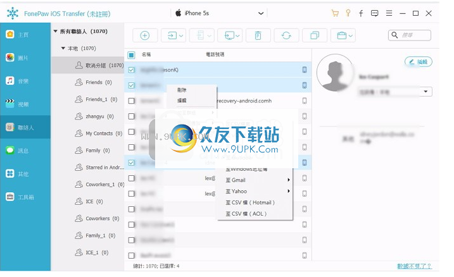This screenshot has height=277, width=454.
Task: Click the add contact plus button
Action: pos(145,35)
